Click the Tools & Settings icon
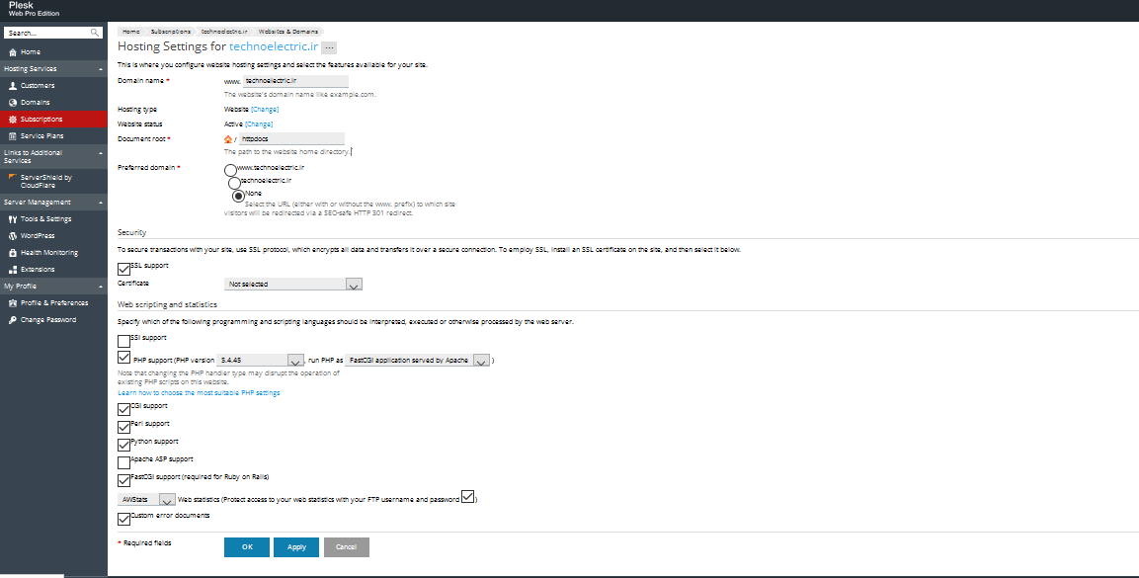 (13, 219)
